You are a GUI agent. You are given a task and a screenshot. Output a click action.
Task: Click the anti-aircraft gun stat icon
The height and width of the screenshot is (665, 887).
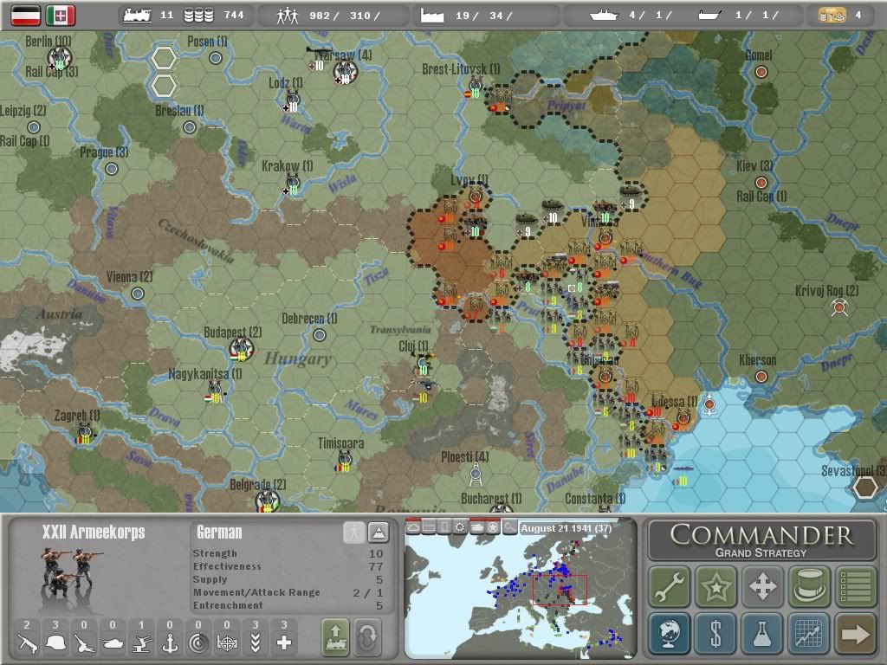141,643
